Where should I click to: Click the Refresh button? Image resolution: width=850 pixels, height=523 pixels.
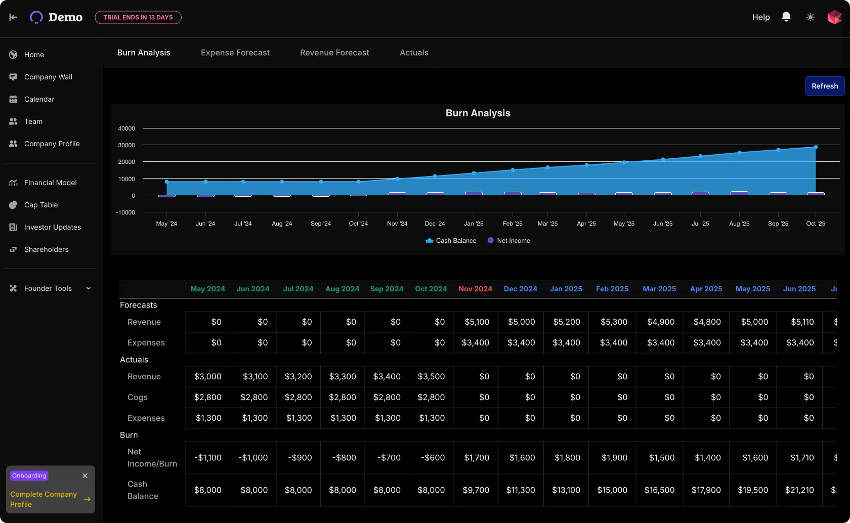(825, 86)
